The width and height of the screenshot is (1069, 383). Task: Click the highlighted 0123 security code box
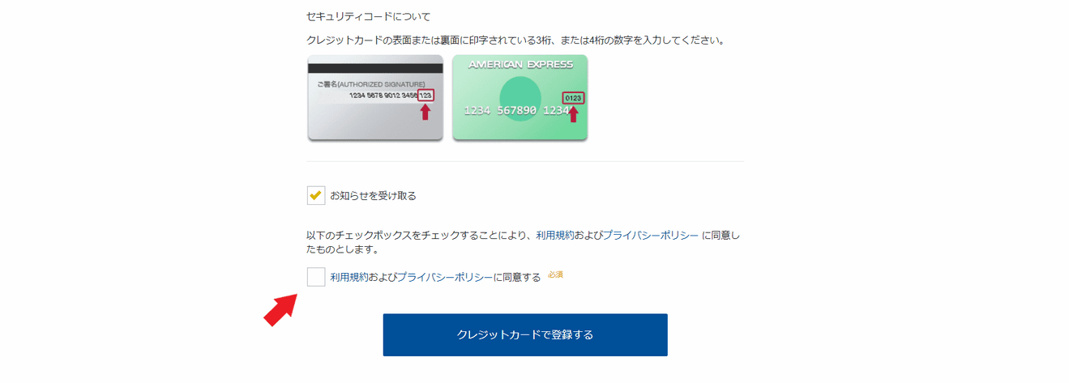point(573,99)
